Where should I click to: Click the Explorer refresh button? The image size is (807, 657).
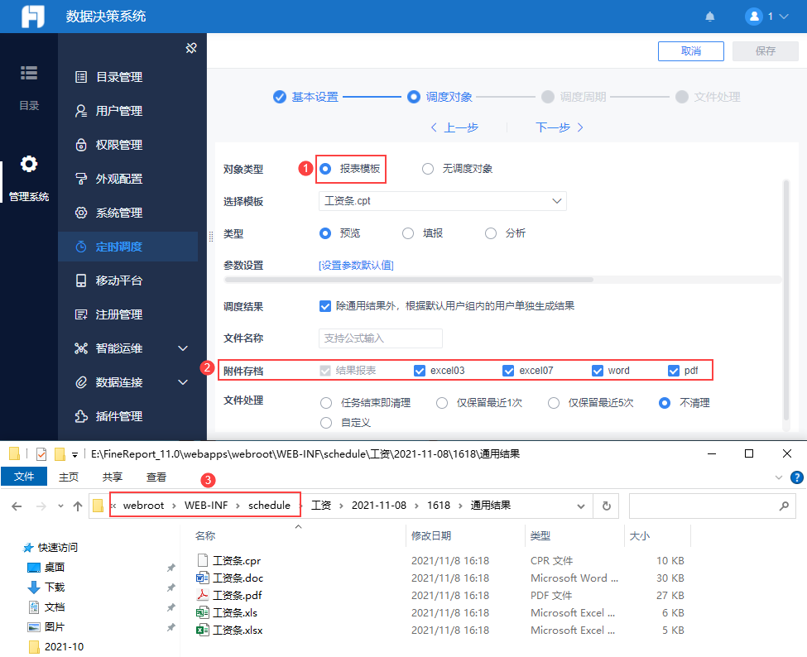coord(607,506)
